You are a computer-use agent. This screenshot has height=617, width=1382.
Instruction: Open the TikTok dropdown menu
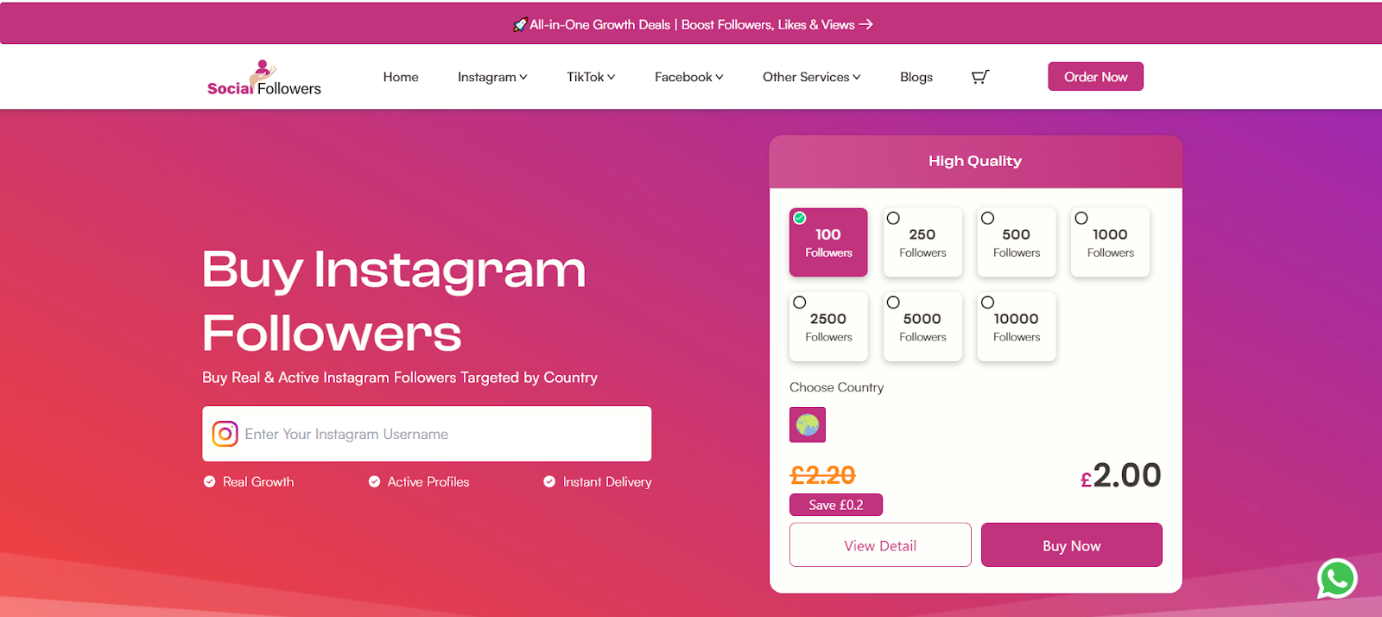pyautogui.click(x=591, y=77)
